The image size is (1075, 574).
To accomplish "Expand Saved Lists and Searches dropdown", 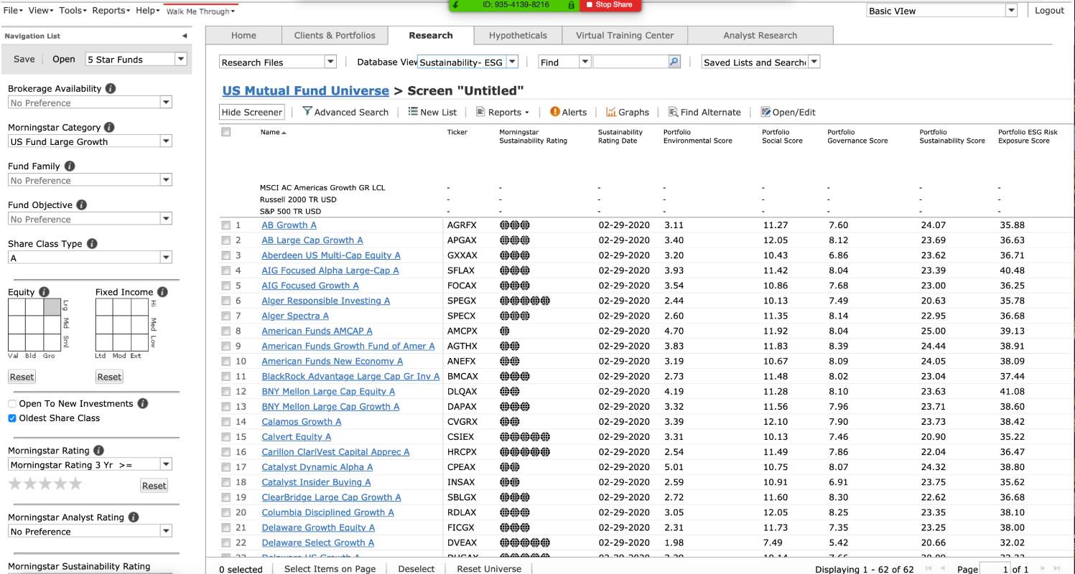I will 814,62.
